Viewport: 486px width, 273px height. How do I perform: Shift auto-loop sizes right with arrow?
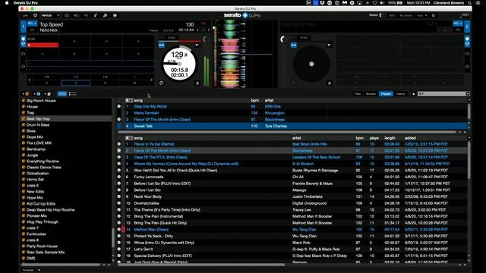pyautogui.click(x=152, y=80)
